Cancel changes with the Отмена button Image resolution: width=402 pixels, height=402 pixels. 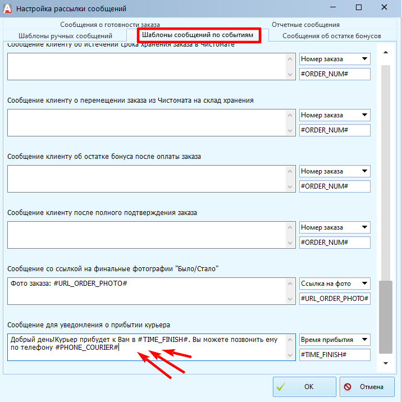point(367,387)
